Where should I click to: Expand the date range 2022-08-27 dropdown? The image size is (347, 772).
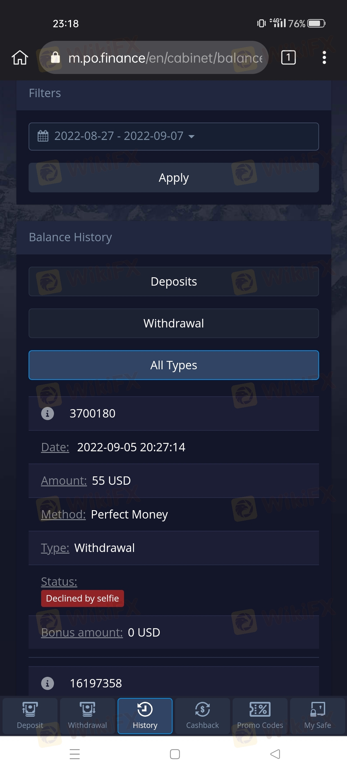click(x=174, y=136)
